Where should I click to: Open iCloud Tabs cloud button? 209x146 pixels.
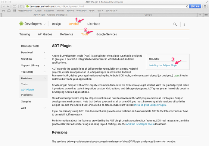[15, 6]
